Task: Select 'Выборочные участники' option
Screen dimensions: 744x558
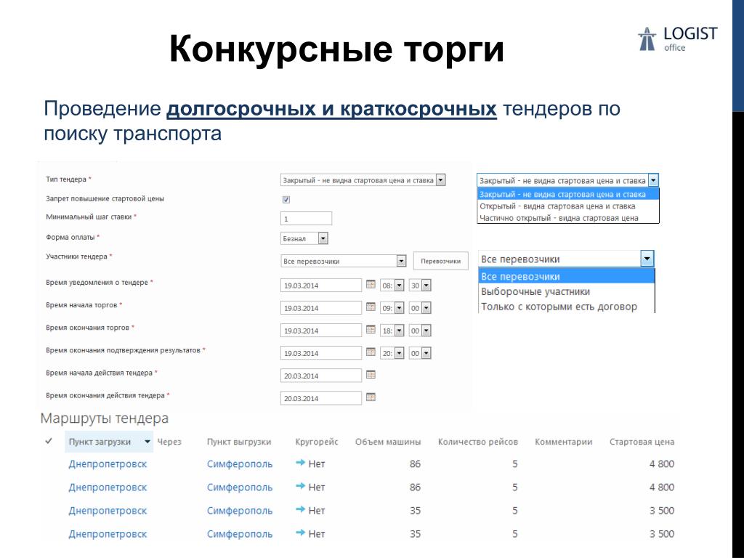Action: [x=567, y=291]
